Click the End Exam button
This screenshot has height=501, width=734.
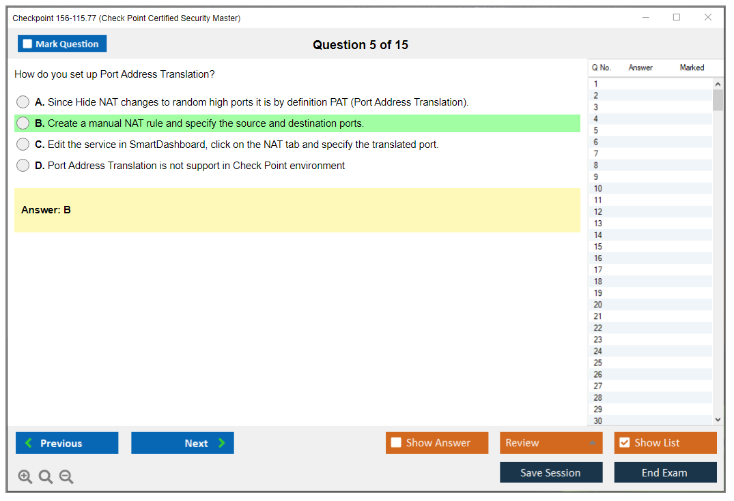tap(664, 472)
